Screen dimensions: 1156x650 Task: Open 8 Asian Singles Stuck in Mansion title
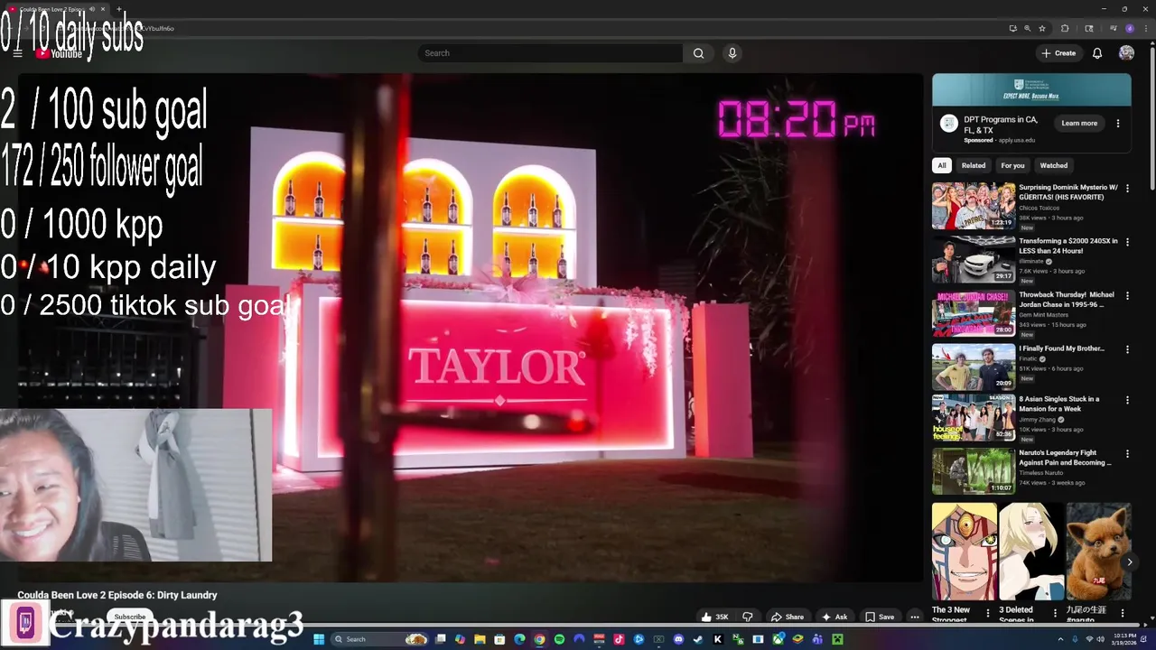[x=1059, y=404]
